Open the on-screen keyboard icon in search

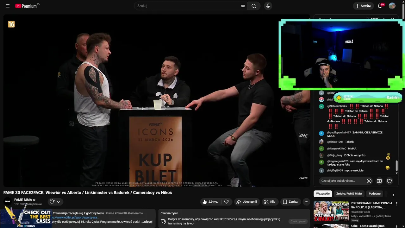pyautogui.click(x=243, y=6)
